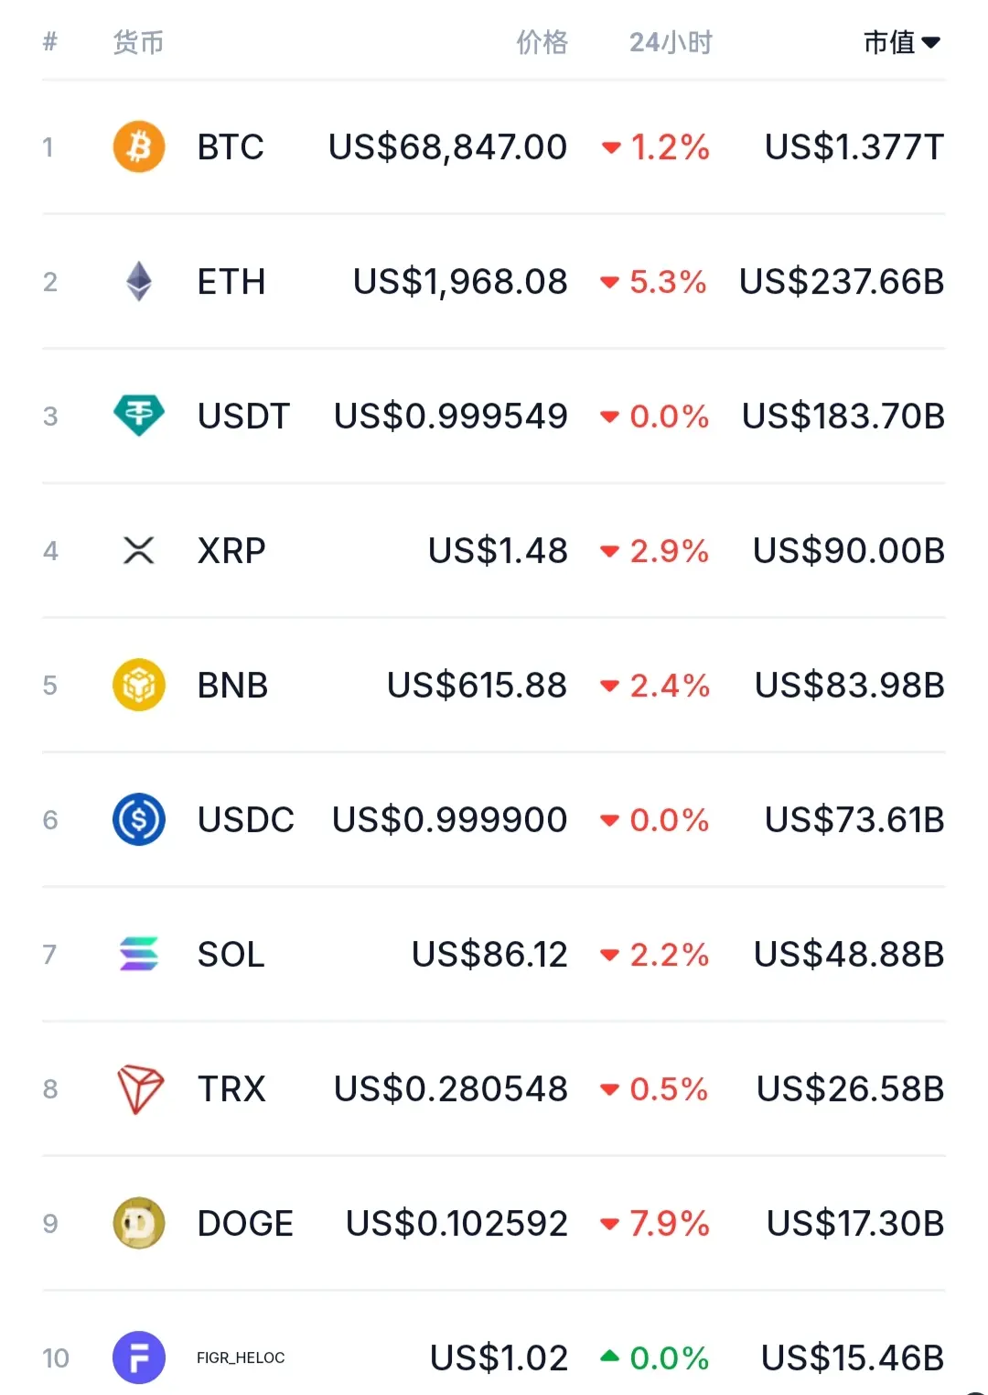The image size is (988, 1395).
Task: Select the Solana striped logo
Action: pos(139,954)
